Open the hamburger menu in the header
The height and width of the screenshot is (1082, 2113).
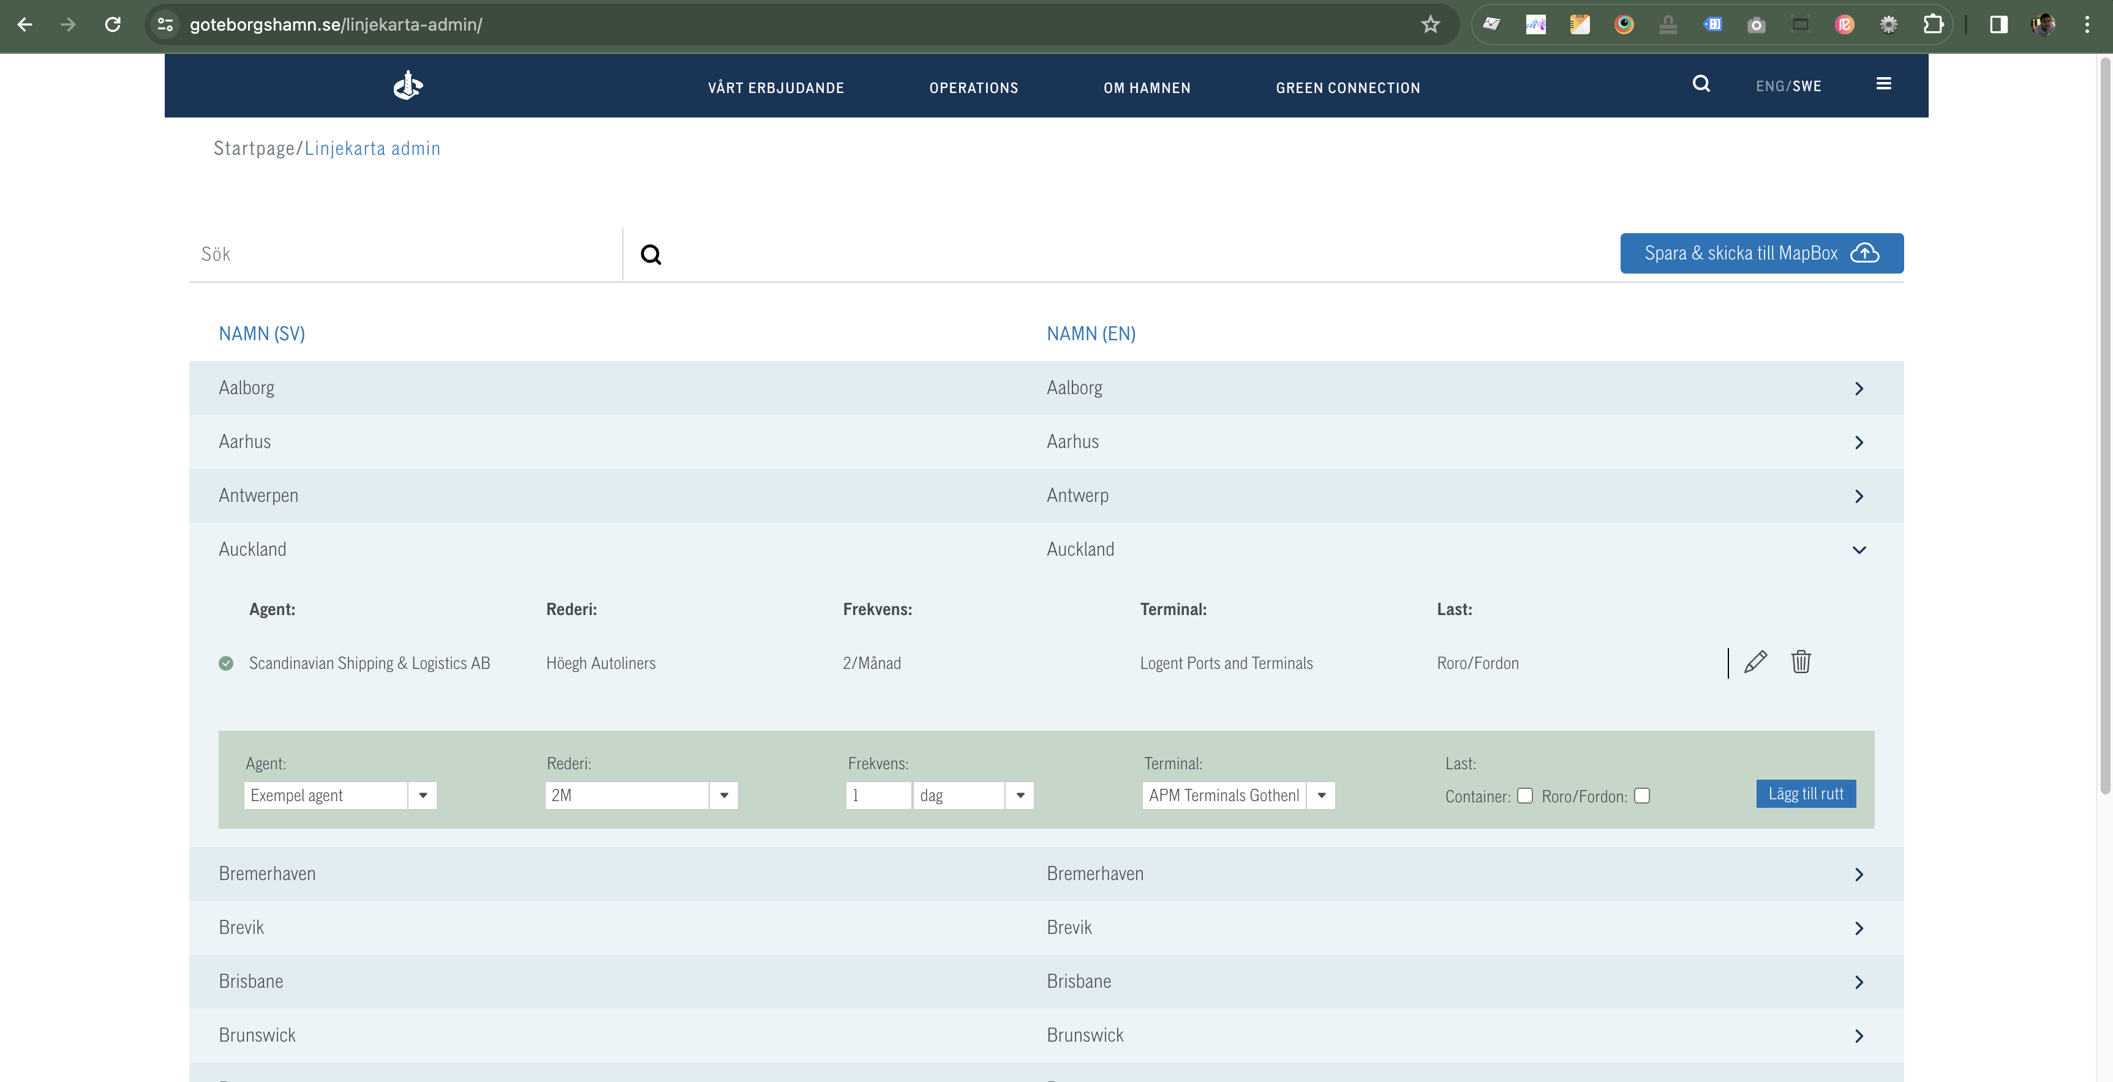1883,84
